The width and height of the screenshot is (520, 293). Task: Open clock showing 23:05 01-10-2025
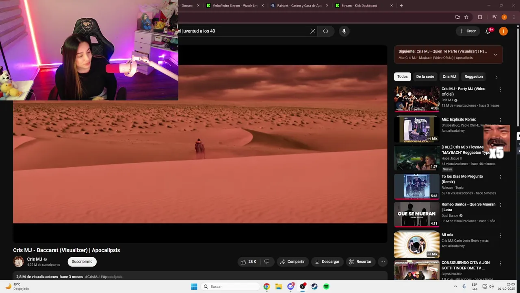507,286
